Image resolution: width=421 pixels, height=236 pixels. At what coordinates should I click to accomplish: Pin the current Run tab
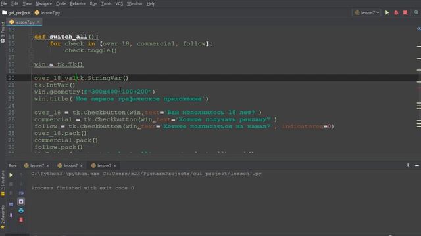click(11, 215)
